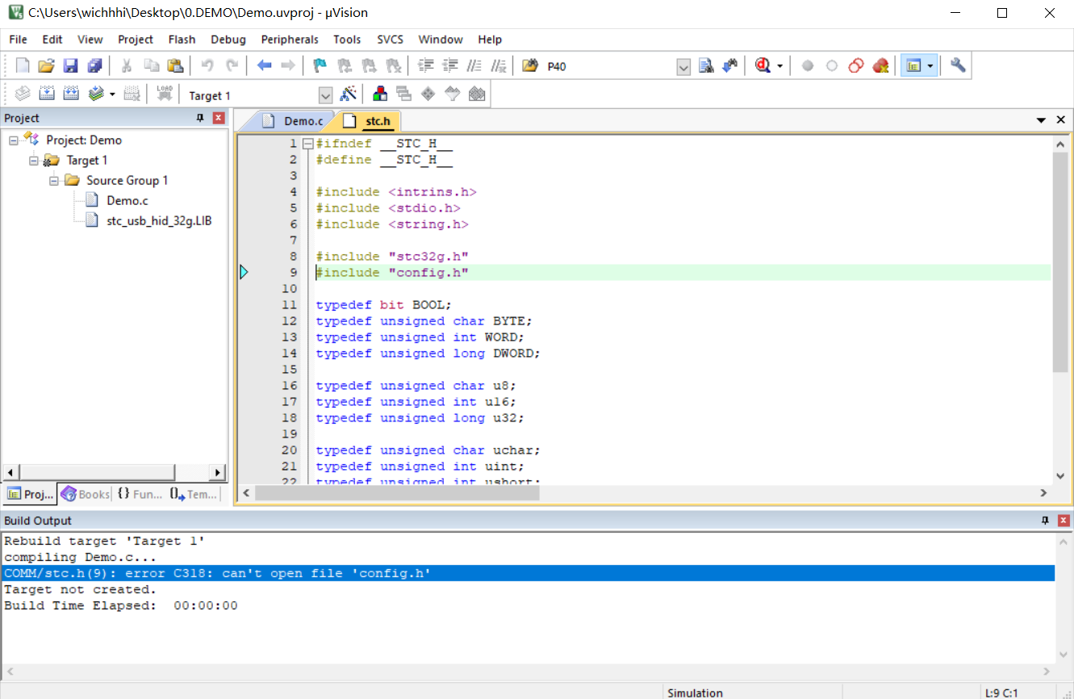Image resolution: width=1074 pixels, height=699 pixels.
Task: Open Options for Target magic wand icon
Action: point(349,94)
